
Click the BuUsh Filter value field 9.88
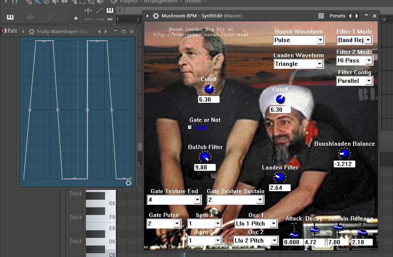tap(205, 167)
